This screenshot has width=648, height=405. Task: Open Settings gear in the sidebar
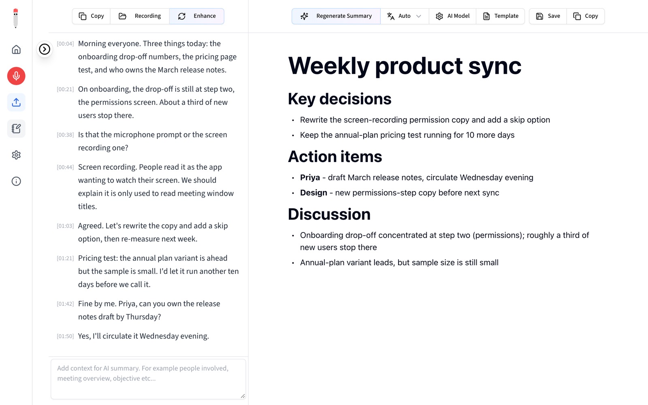(x=16, y=155)
